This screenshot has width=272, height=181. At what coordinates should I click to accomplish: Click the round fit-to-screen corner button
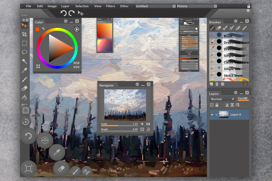28,168
